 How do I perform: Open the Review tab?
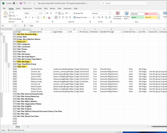52,8
